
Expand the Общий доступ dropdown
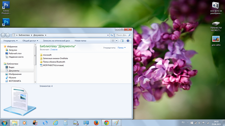point(30,41)
